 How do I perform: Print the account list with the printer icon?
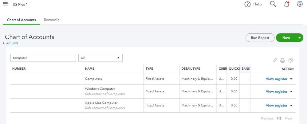pyautogui.click(x=283, y=60)
